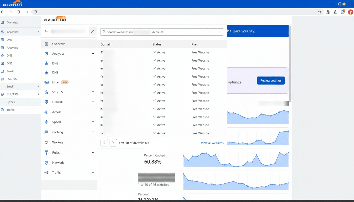Click the Cloudflare logo in the panel header
Viewport: 354px width, 202px height.
[55, 19]
